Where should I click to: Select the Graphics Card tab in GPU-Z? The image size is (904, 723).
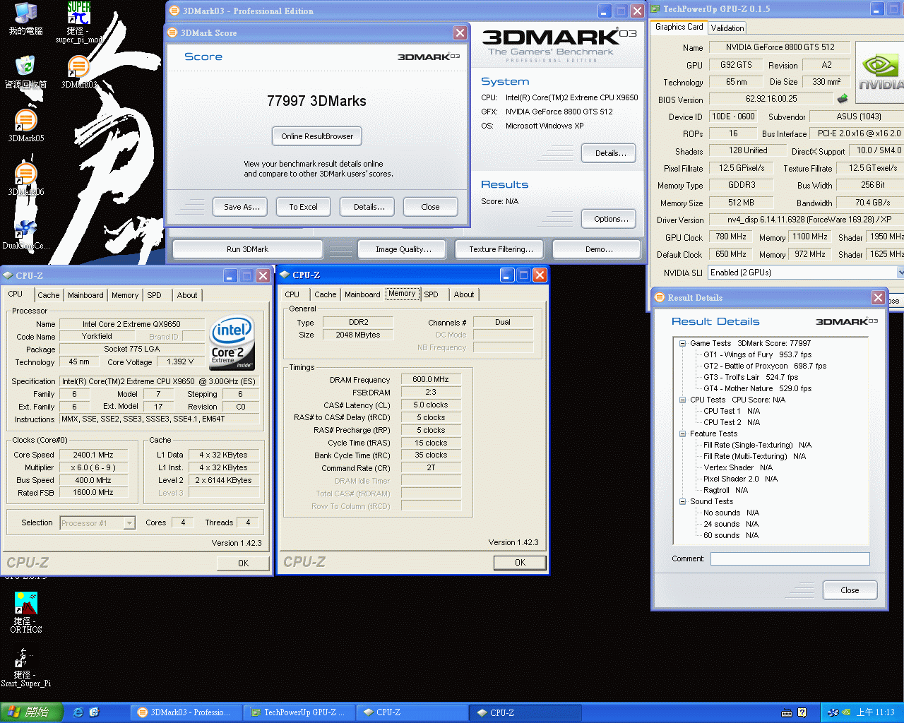tap(679, 27)
